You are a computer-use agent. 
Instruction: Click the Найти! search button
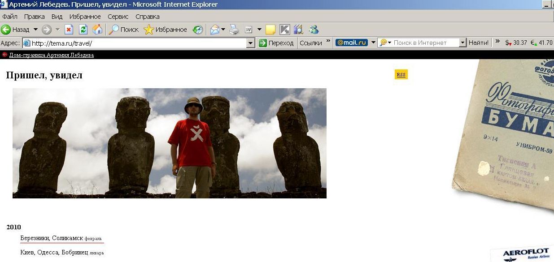[479, 43]
